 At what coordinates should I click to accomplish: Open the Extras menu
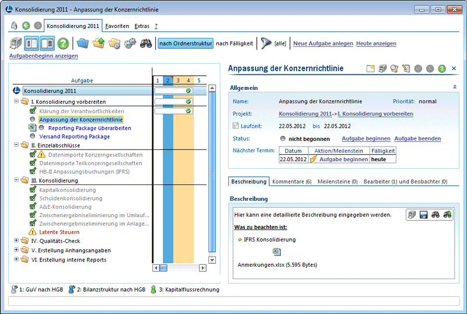142,26
